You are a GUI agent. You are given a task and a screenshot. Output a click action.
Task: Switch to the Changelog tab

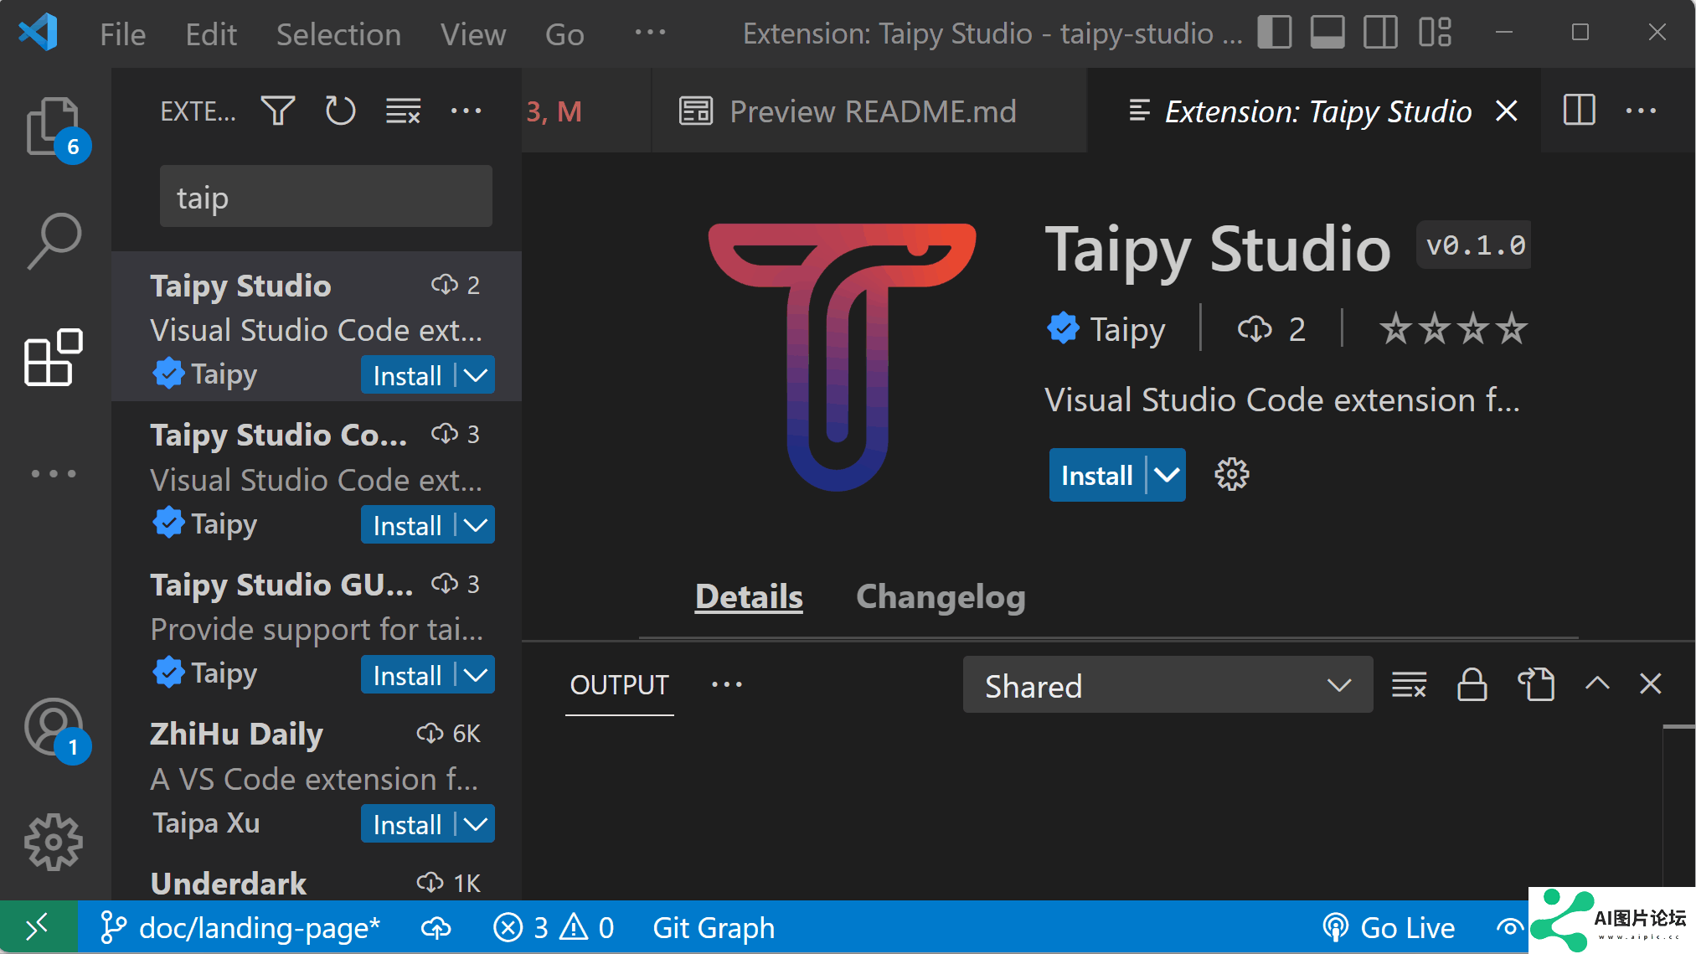(x=941, y=597)
